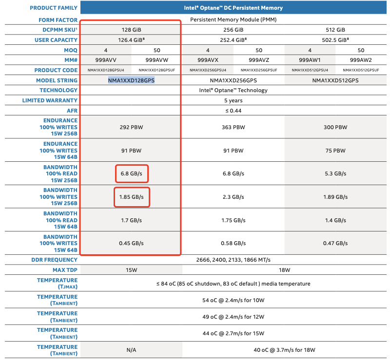Screen dimensions: 390x364
Task: Select the 256 GiB SKU cell
Action: point(234,30)
